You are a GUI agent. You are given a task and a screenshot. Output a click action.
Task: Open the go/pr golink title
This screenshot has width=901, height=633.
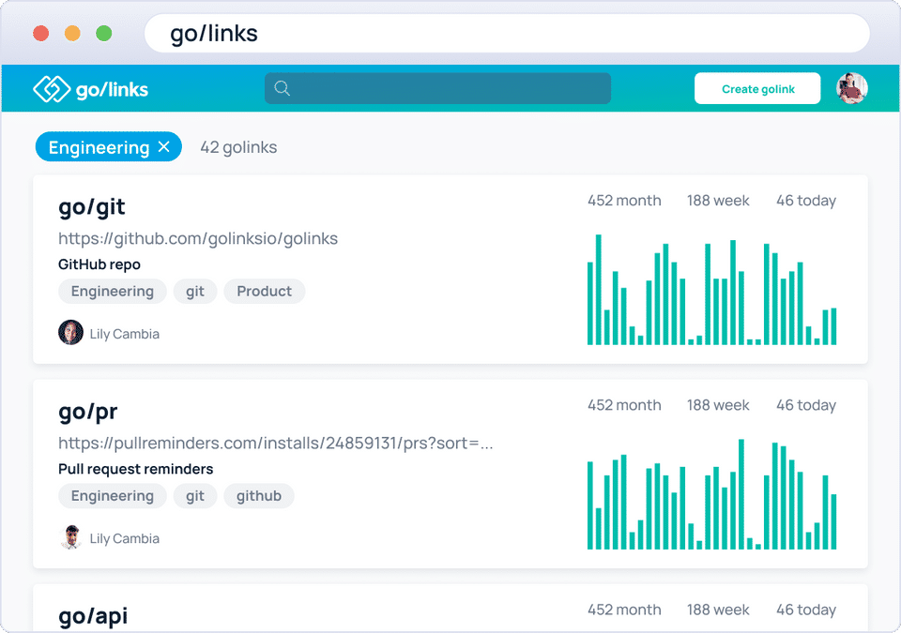point(88,412)
